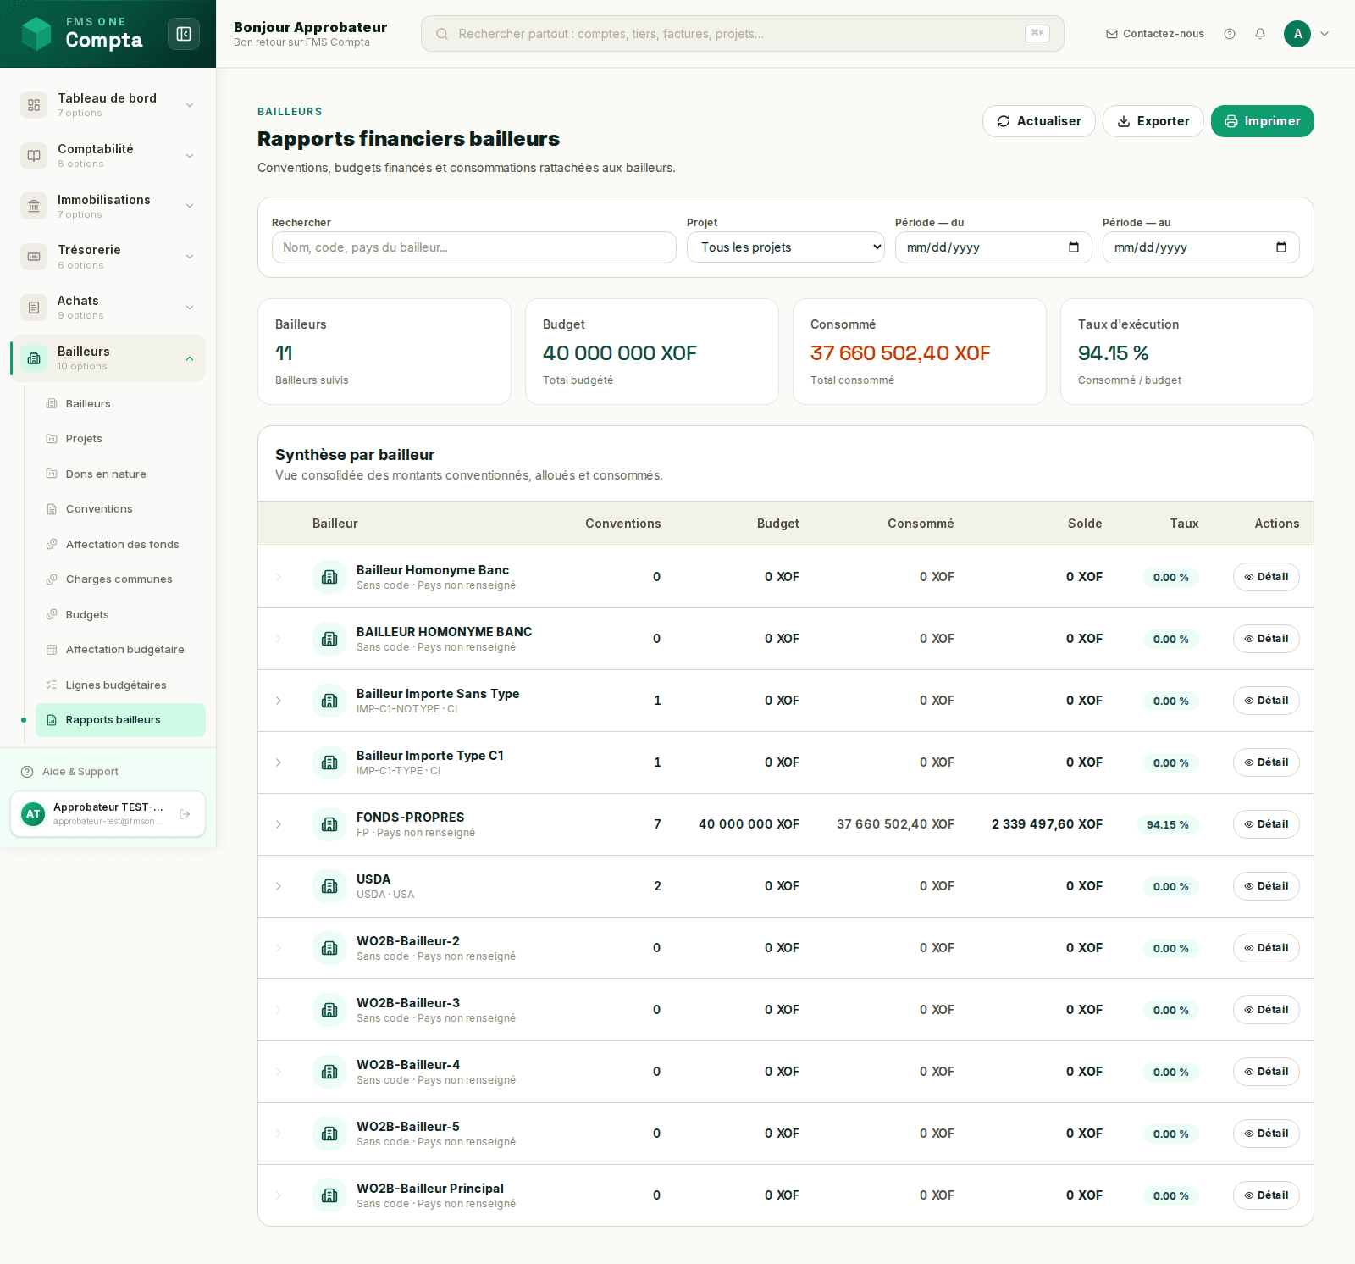Click the Achats receipt icon

(x=34, y=308)
